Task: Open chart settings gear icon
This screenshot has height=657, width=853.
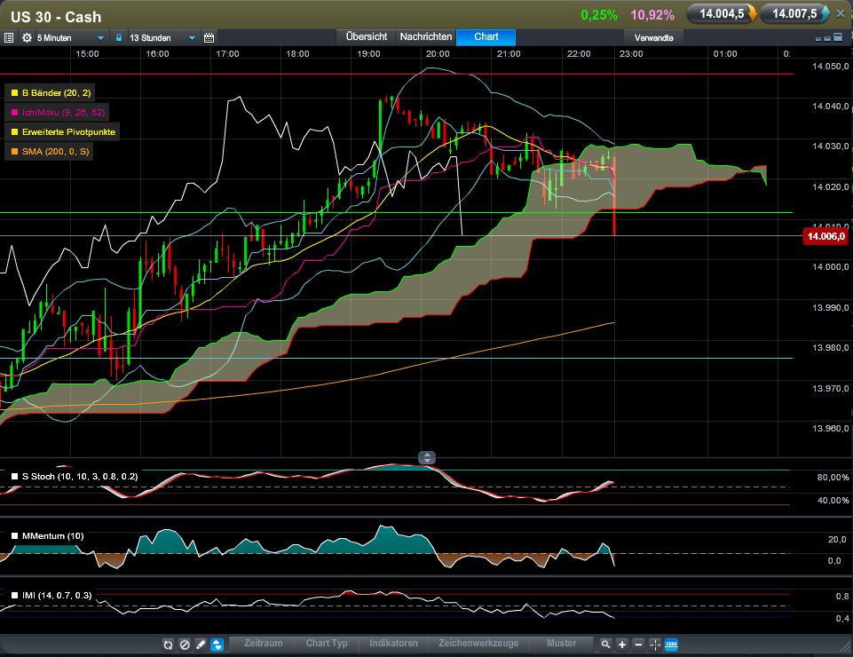Action: (27, 37)
